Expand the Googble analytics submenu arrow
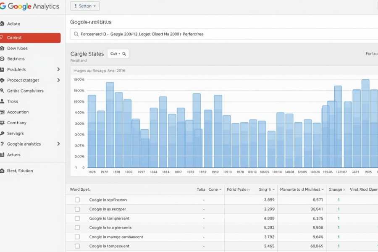The image size is (378, 252). click(58, 144)
